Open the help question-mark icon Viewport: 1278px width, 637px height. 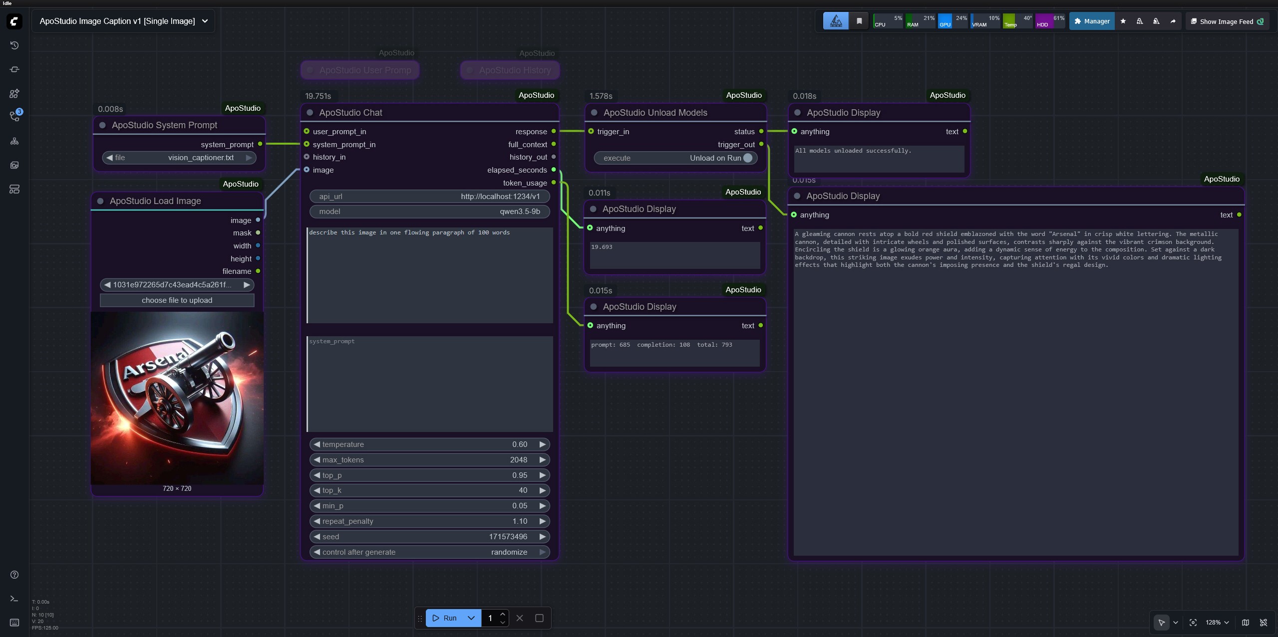point(14,575)
